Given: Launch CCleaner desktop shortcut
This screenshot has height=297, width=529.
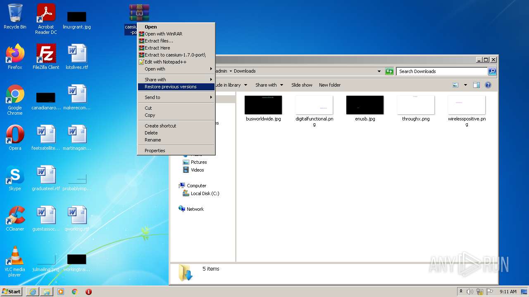Looking at the screenshot, I should point(15,219).
